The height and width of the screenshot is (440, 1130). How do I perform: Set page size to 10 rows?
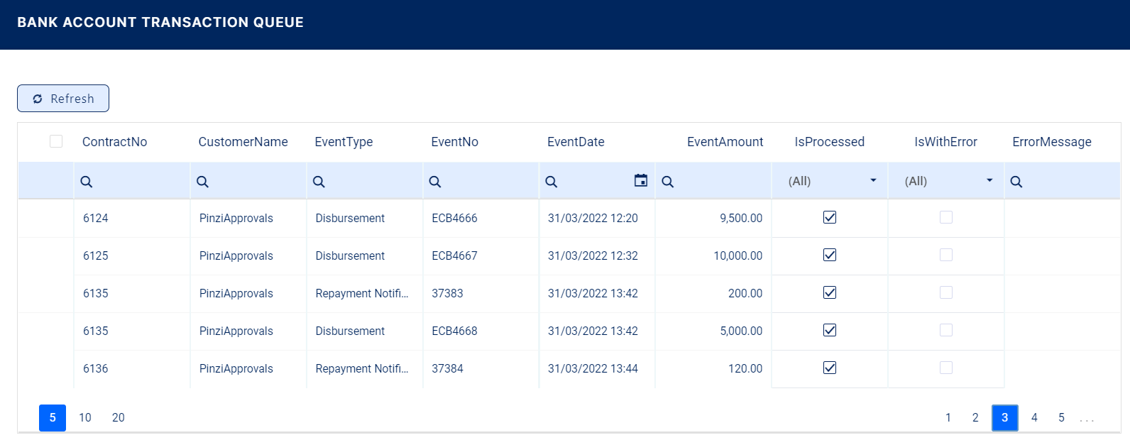click(85, 417)
